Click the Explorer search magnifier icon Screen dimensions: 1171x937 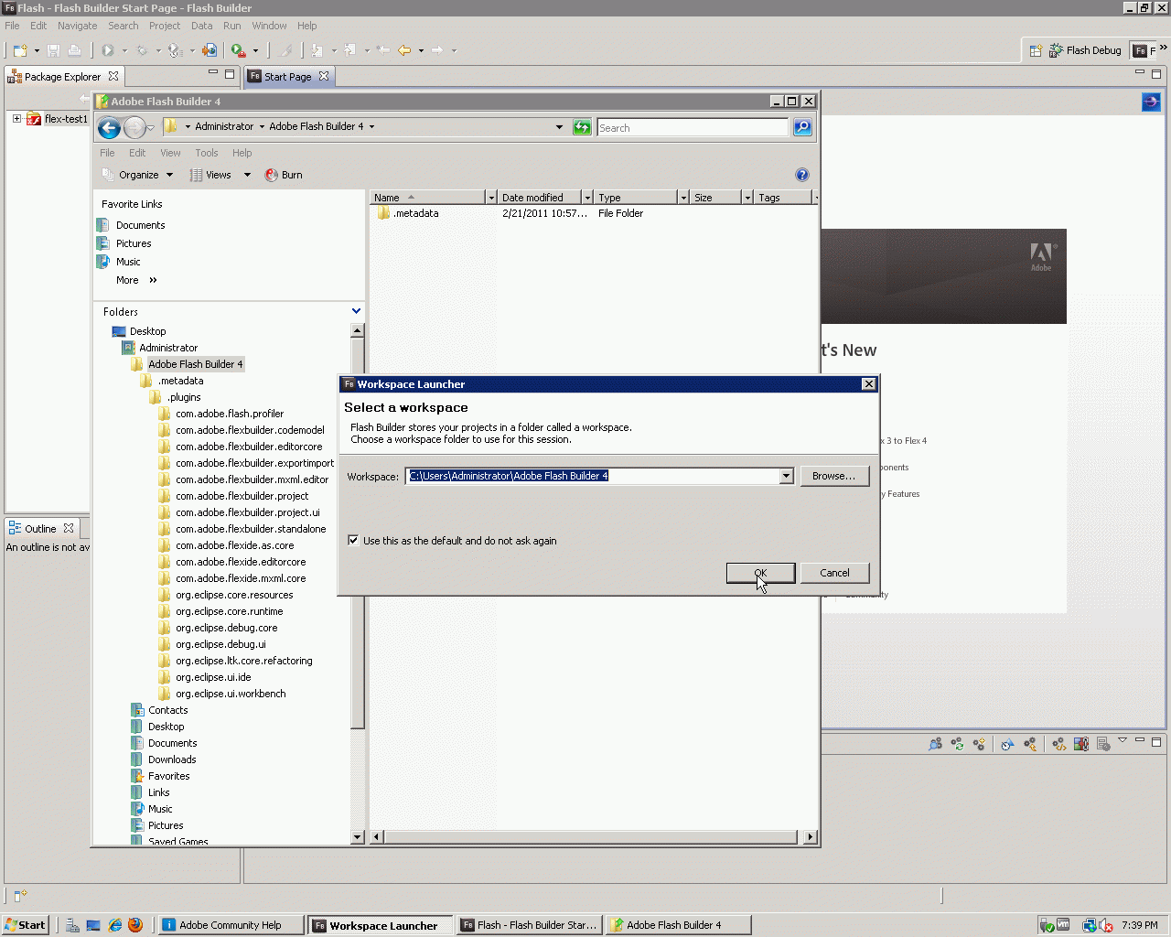(x=802, y=127)
